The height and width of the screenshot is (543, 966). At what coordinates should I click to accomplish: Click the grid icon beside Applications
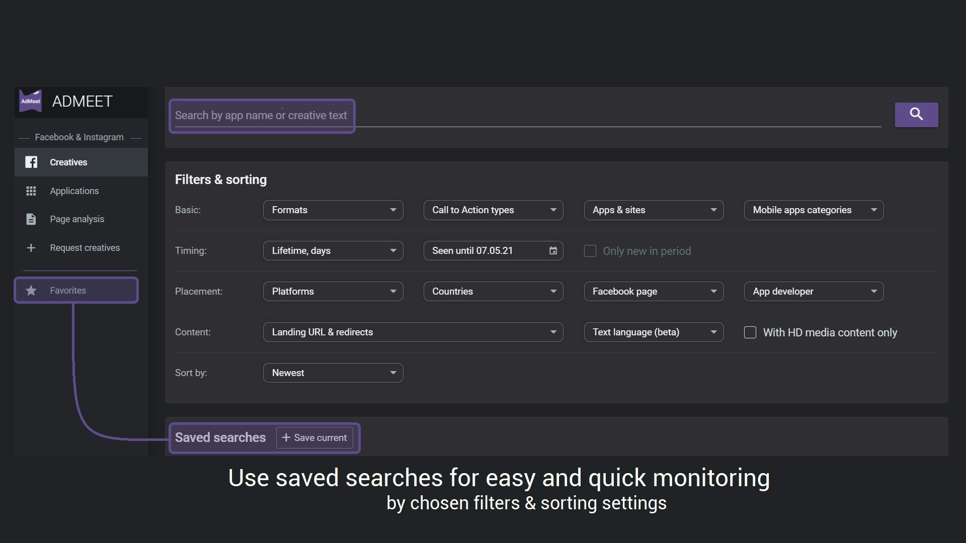pyautogui.click(x=31, y=191)
